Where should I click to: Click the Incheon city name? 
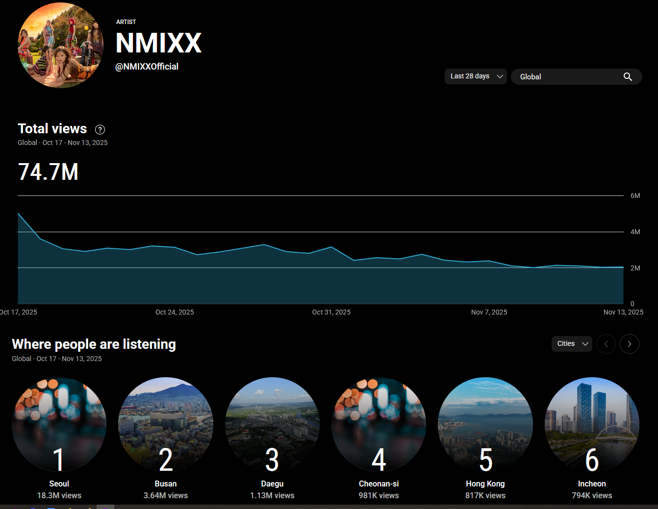(592, 484)
